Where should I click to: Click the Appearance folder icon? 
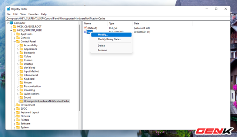[21, 49]
